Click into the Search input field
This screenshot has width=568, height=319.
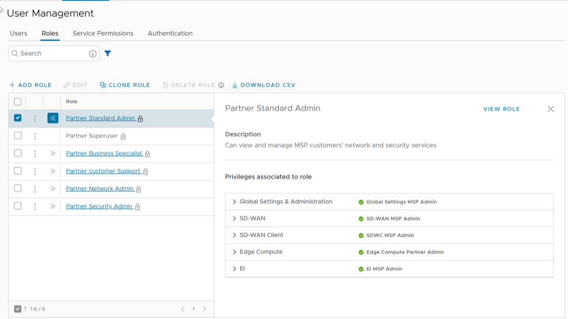(x=53, y=54)
